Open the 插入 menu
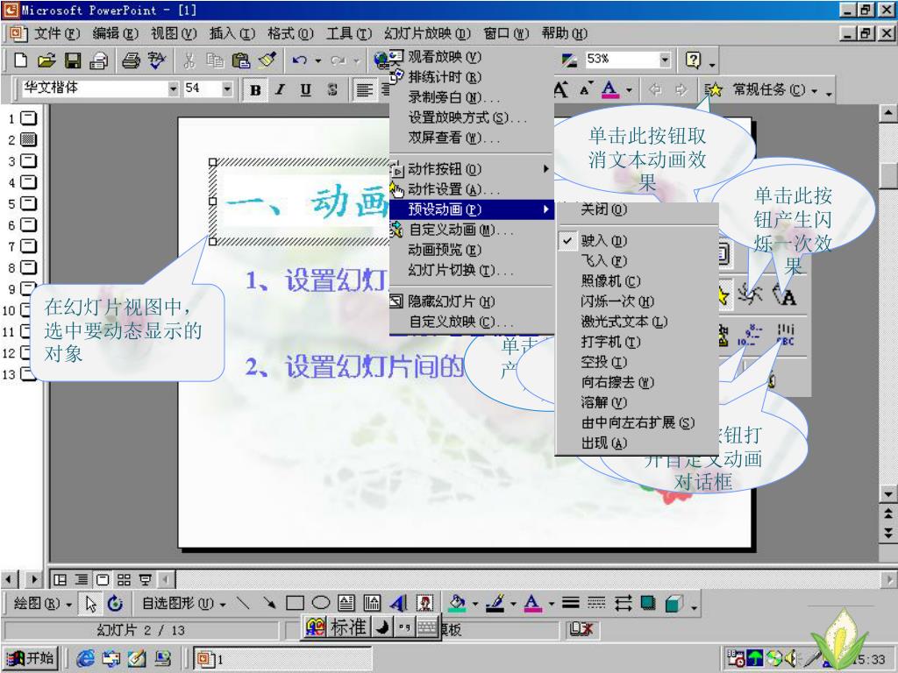The height and width of the screenshot is (673, 898). pyautogui.click(x=232, y=34)
